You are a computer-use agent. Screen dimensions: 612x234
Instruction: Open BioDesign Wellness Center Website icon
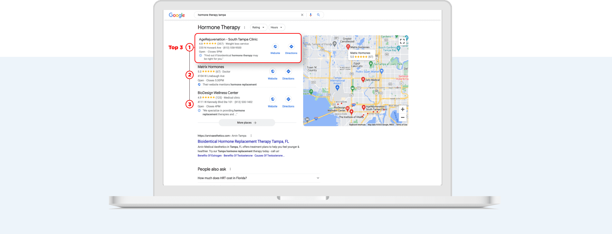point(273,99)
